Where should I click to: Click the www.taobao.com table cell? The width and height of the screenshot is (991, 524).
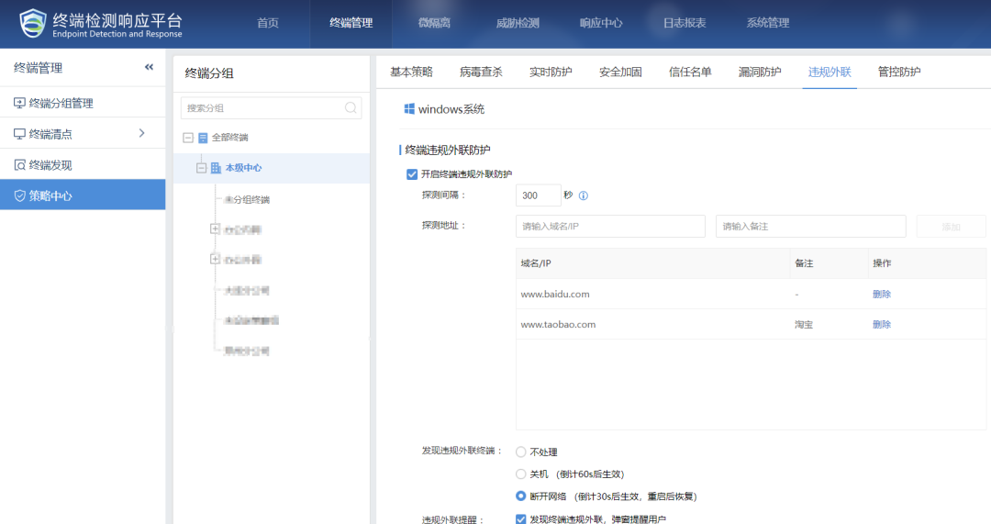[x=653, y=325]
